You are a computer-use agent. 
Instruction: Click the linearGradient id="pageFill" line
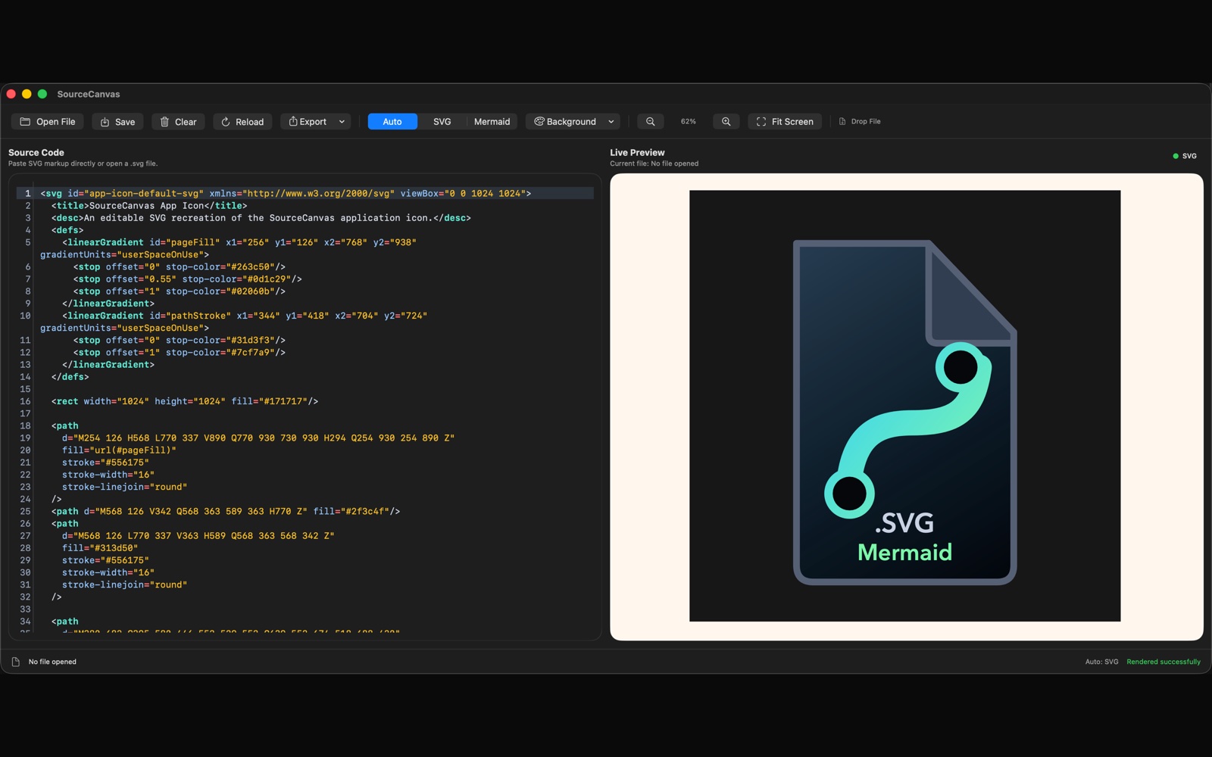pyautogui.click(x=239, y=242)
